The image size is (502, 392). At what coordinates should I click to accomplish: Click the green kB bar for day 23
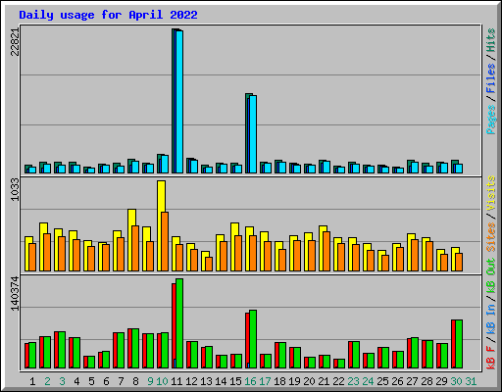tap(356, 355)
